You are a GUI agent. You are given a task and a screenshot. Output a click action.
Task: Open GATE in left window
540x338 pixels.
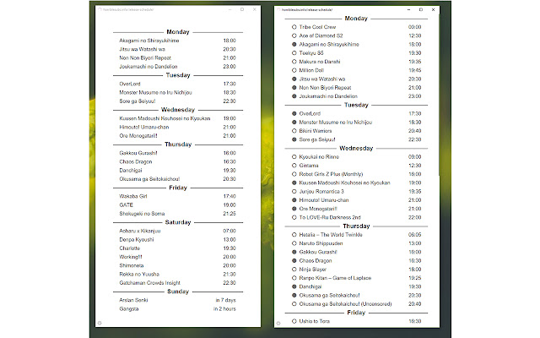pyautogui.click(x=126, y=204)
